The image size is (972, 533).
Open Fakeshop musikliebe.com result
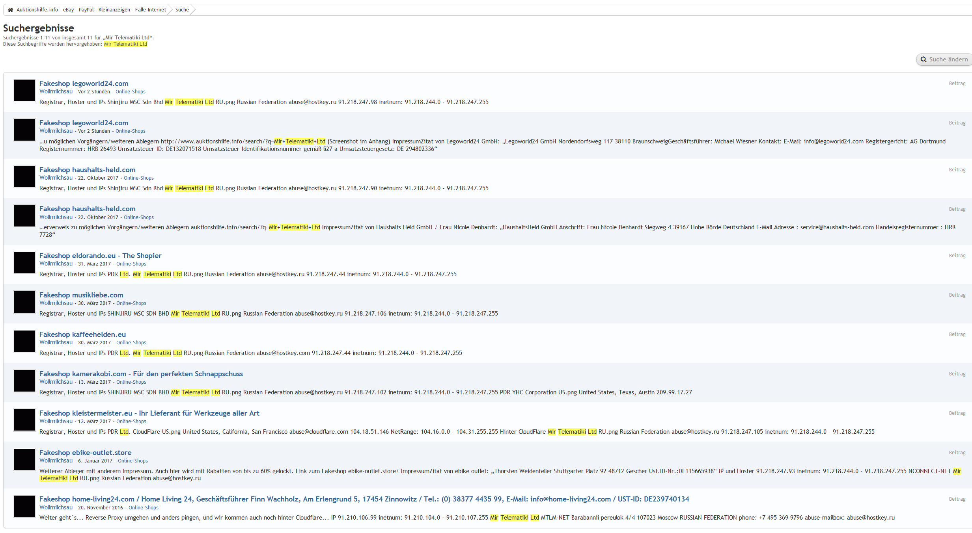click(81, 295)
